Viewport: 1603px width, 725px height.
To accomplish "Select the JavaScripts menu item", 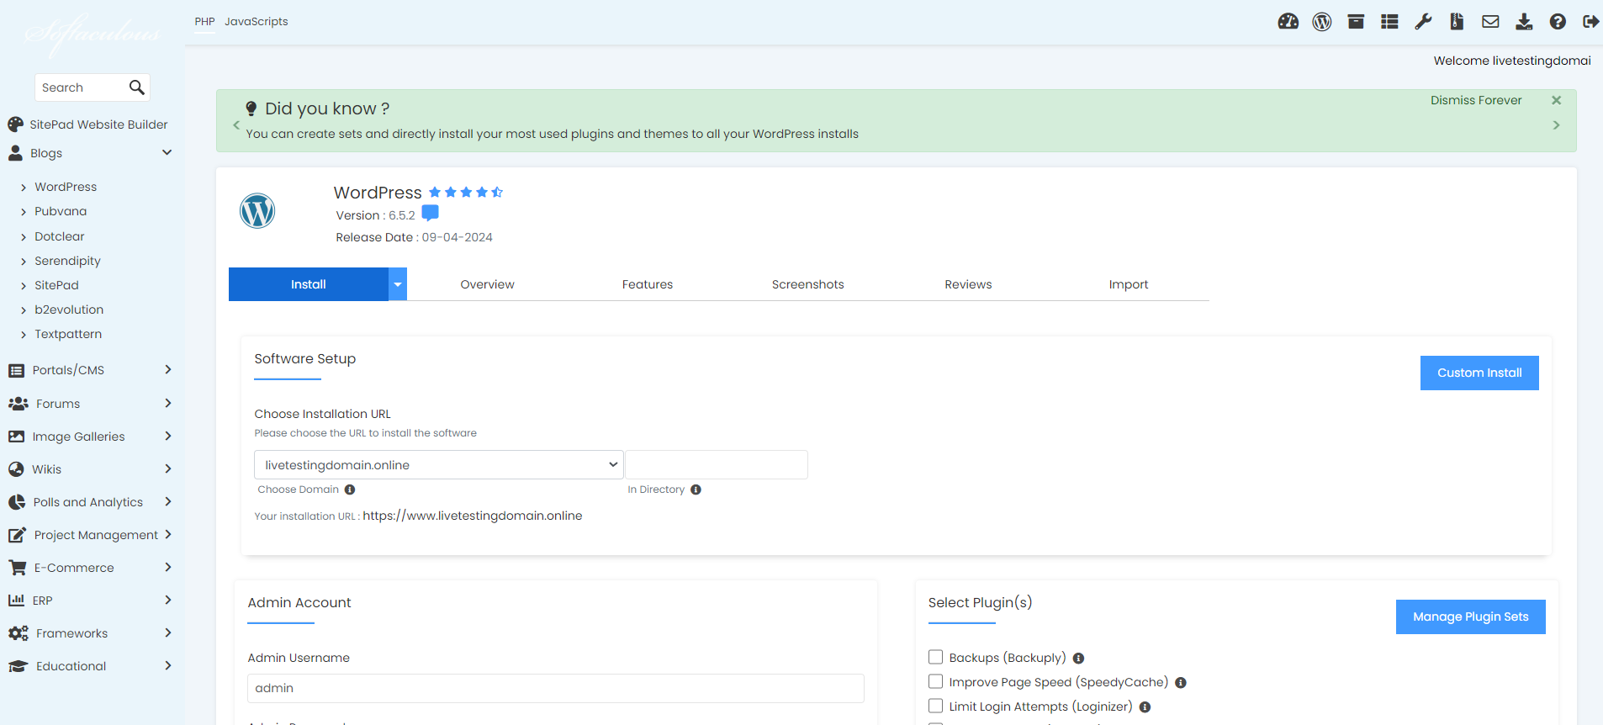I will pyautogui.click(x=256, y=21).
